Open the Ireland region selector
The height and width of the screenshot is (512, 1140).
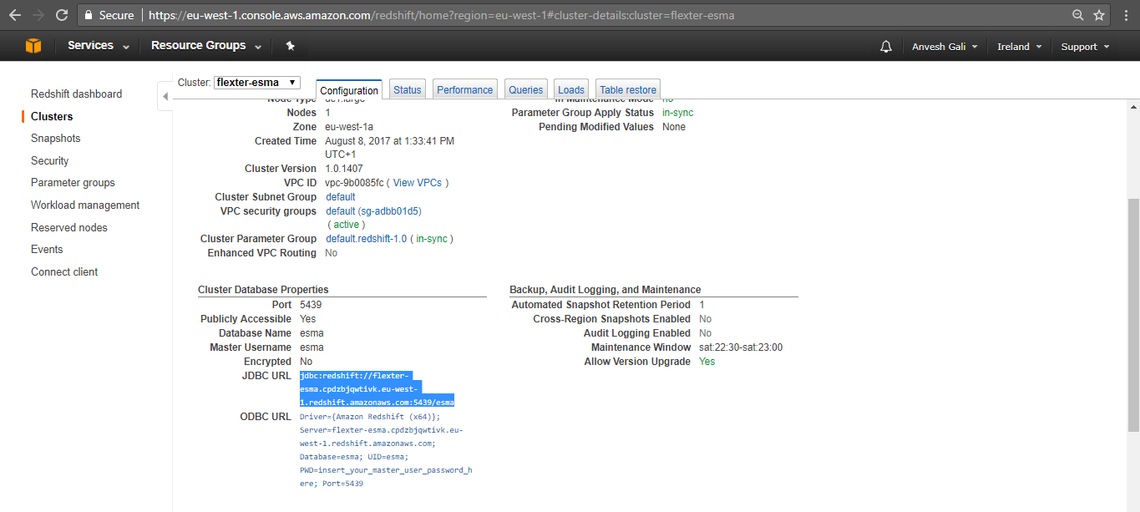click(x=1019, y=47)
